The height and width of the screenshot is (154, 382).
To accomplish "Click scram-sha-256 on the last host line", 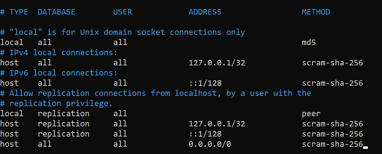I will click(x=332, y=144).
